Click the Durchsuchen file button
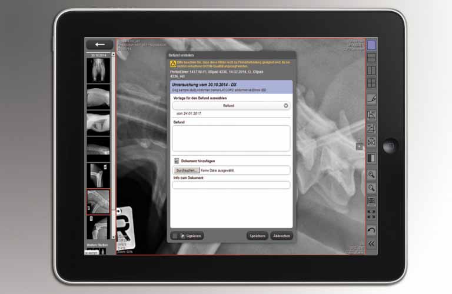This screenshot has height=294, width=452. pyautogui.click(x=187, y=170)
